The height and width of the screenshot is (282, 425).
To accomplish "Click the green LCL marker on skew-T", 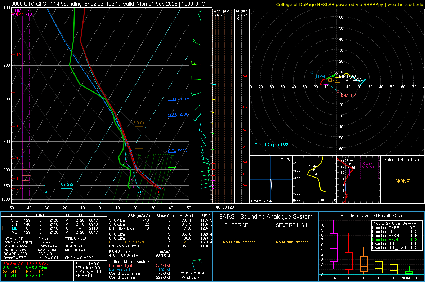I will click(171, 171).
